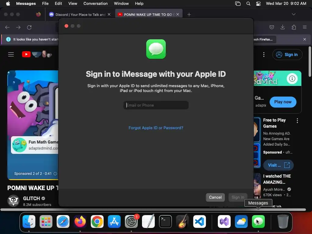Click the Stage Manager menu bar icon
Viewport: 312px width, 234px height.
point(238,3)
